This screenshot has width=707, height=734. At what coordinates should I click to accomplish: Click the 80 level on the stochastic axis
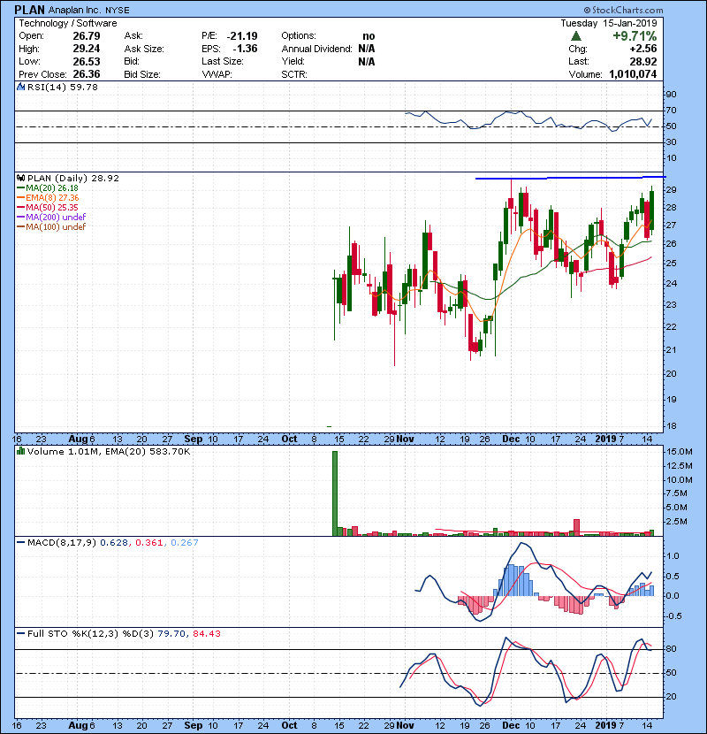coord(671,649)
